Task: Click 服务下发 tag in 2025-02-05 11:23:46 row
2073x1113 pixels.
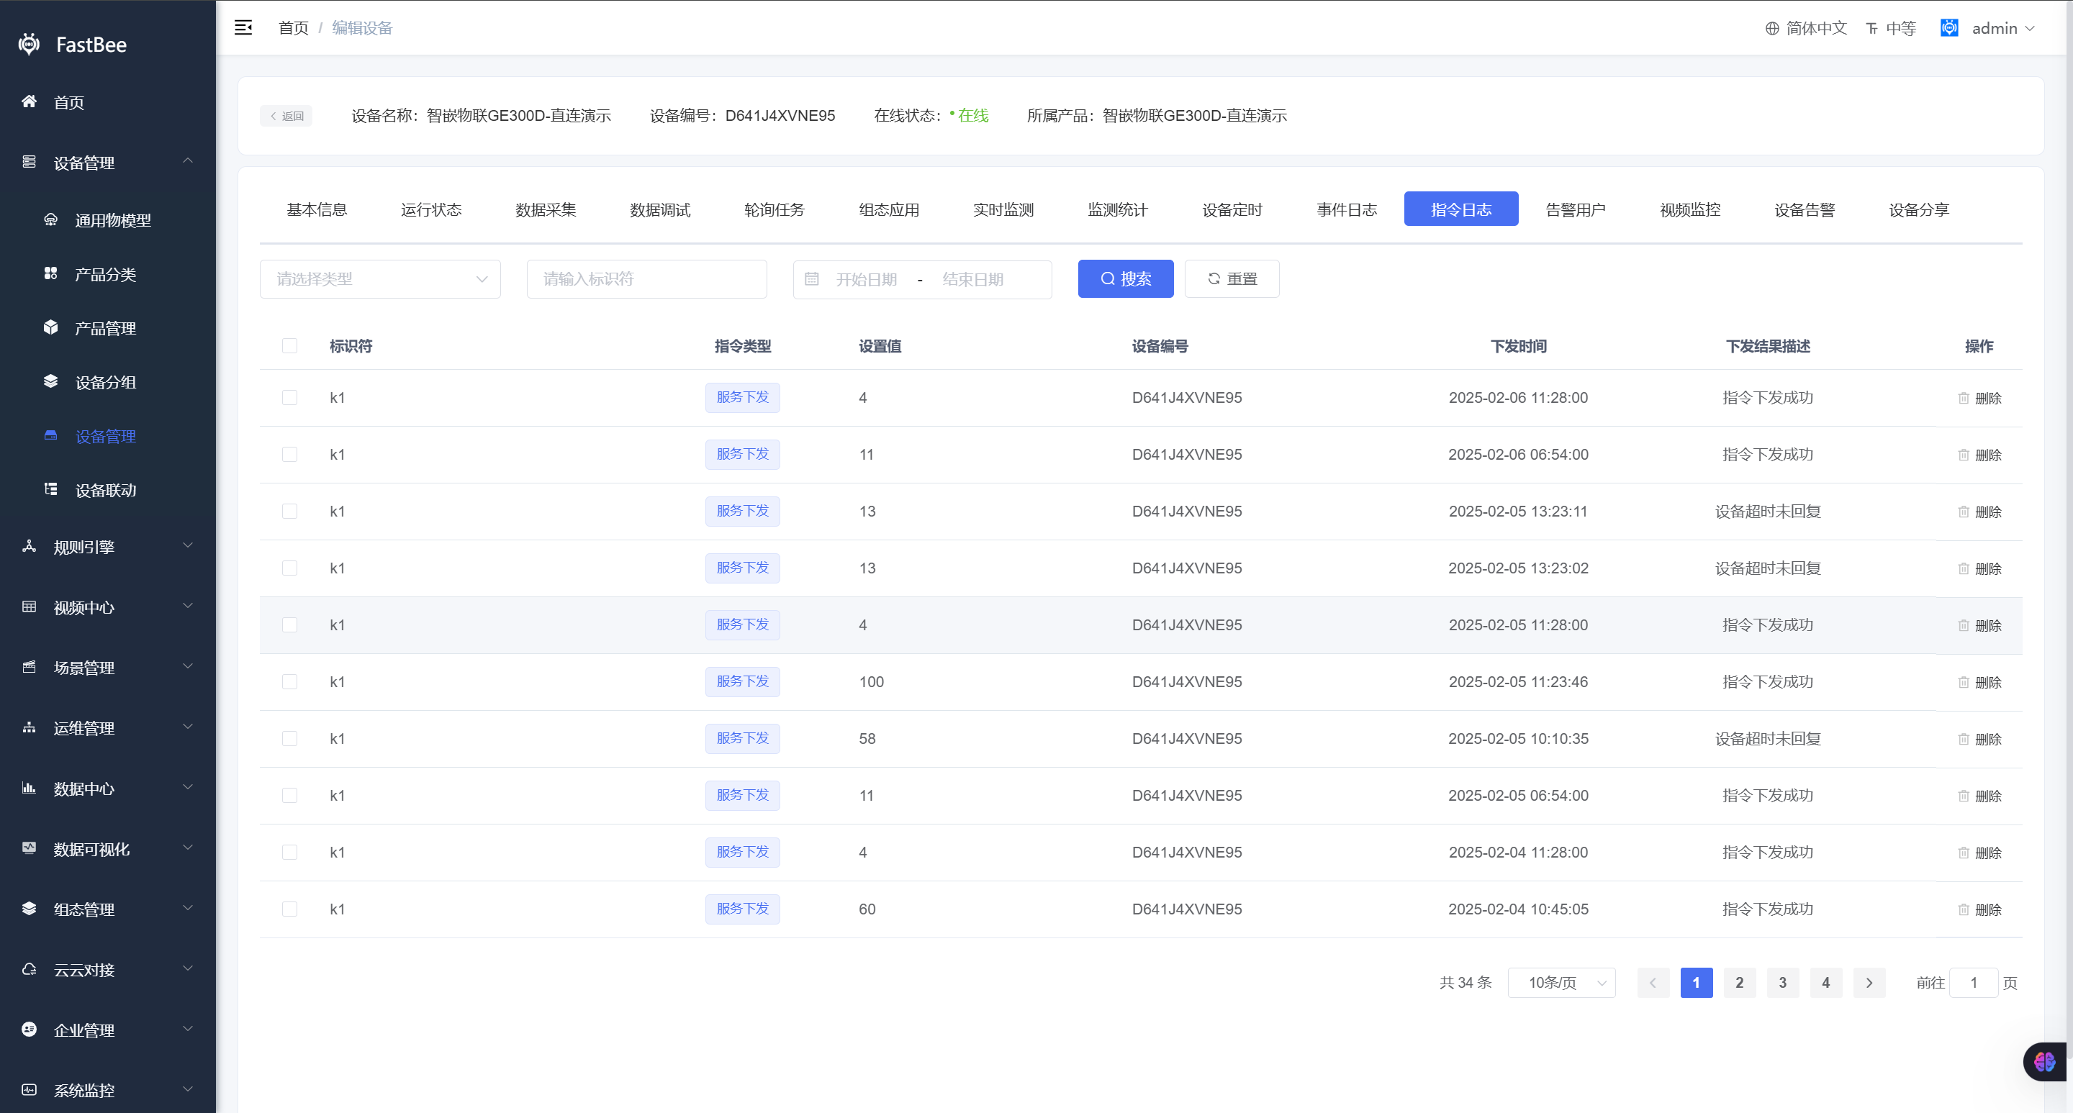Action: tap(743, 682)
